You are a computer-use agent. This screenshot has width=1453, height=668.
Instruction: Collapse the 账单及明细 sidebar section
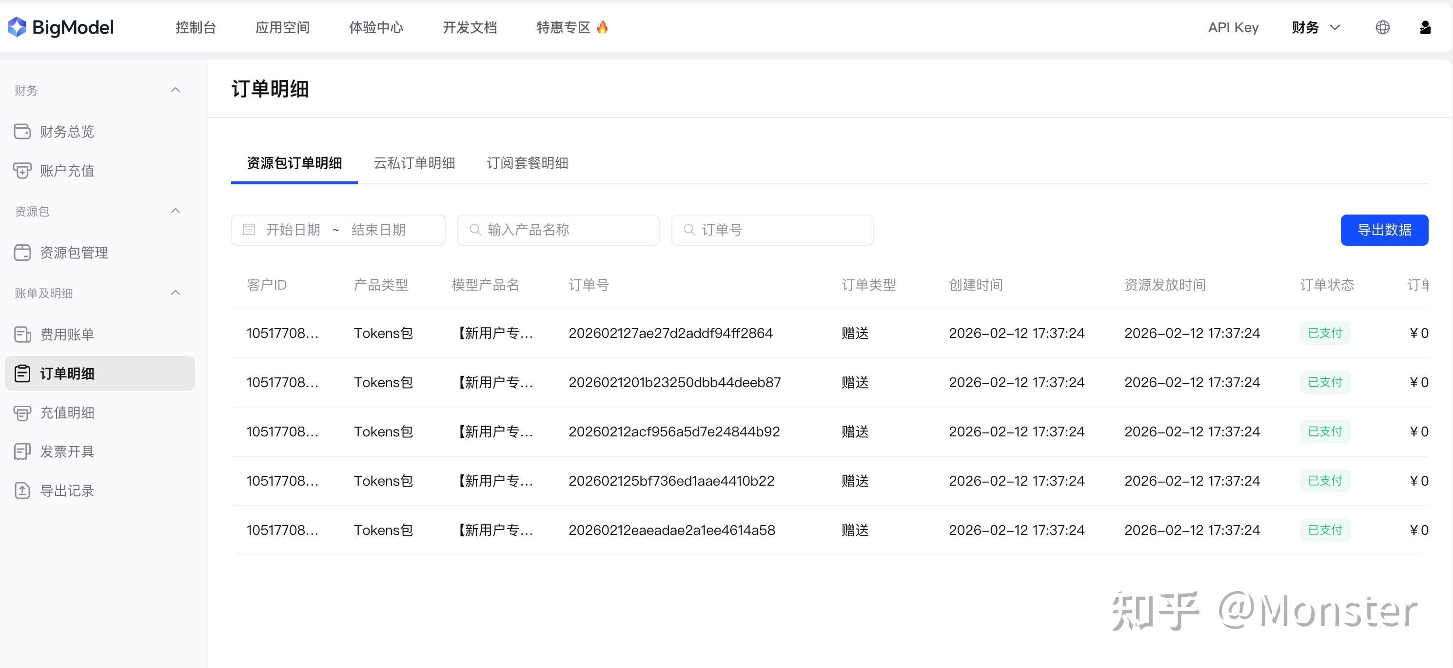pyautogui.click(x=176, y=293)
